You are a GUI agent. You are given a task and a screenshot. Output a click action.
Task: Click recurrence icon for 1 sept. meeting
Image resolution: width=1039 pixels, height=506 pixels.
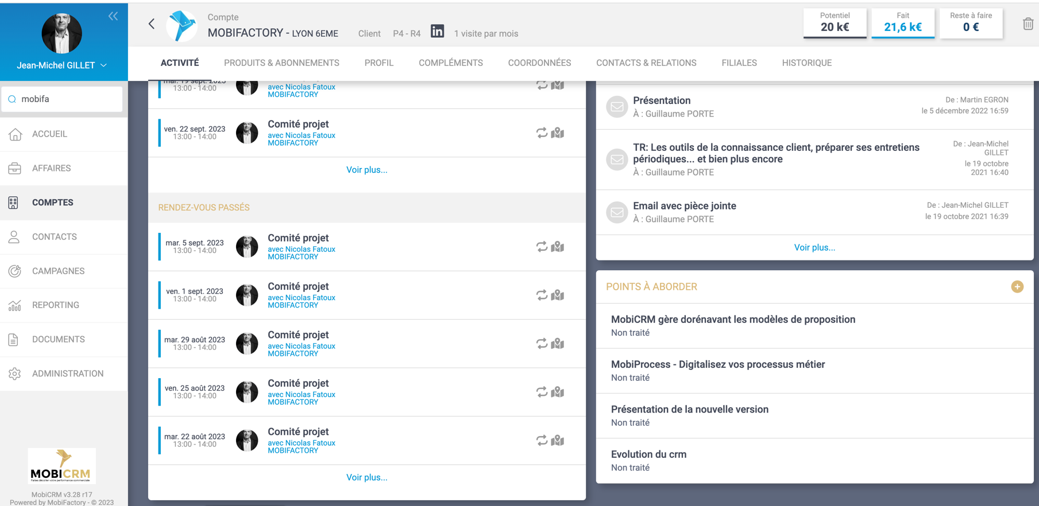coord(542,295)
